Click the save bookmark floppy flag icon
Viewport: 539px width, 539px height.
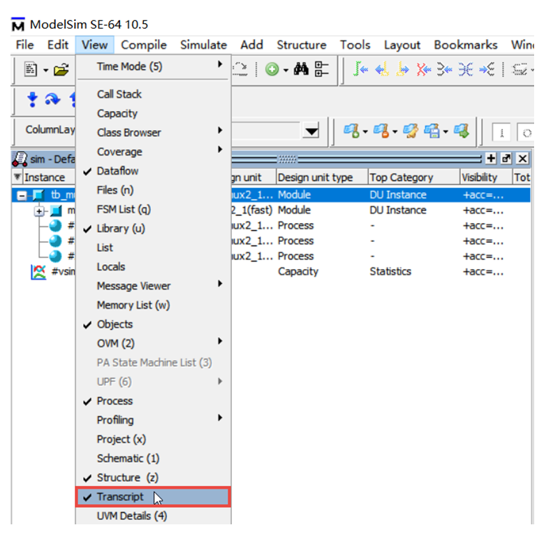(x=431, y=131)
